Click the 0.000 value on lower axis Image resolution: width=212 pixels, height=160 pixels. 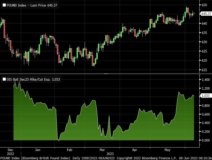[206, 140]
